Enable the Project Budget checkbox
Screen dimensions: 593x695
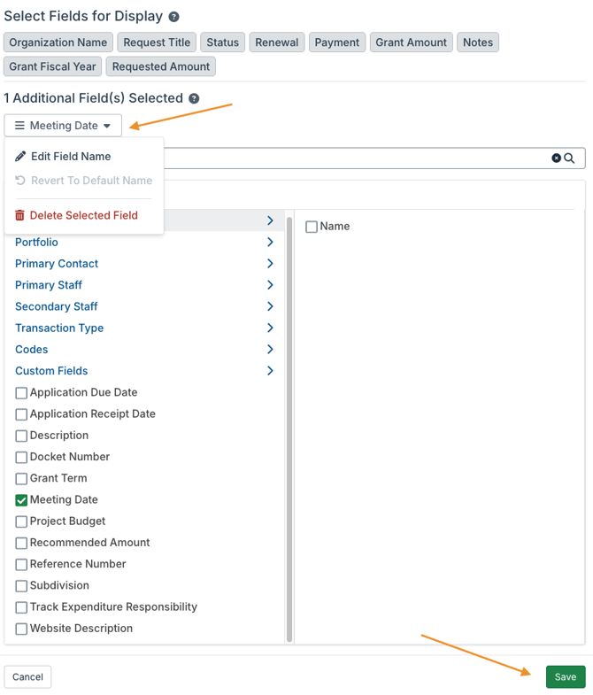point(21,521)
